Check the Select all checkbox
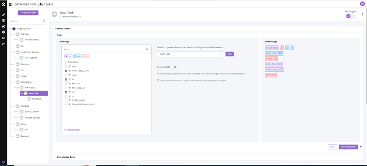Image resolution: width=367 pixels, height=166 pixels. [x=66, y=62]
